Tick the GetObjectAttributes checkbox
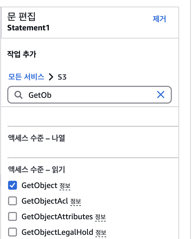193x239 pixels. tap(13, 216)
